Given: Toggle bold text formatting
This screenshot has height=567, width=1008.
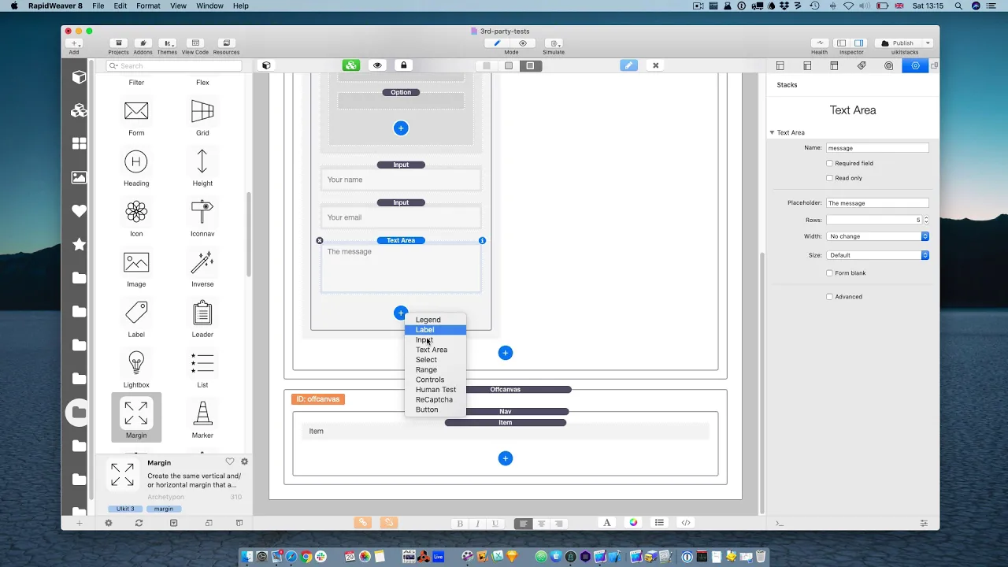Looking at the screenshot, I should [x=460, y=523].
